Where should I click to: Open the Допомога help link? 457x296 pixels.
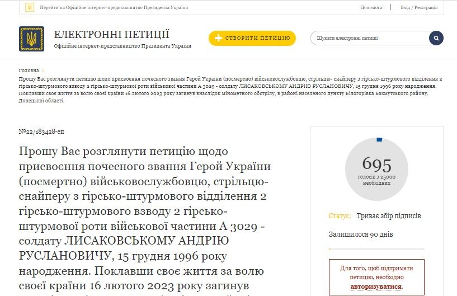371,7
